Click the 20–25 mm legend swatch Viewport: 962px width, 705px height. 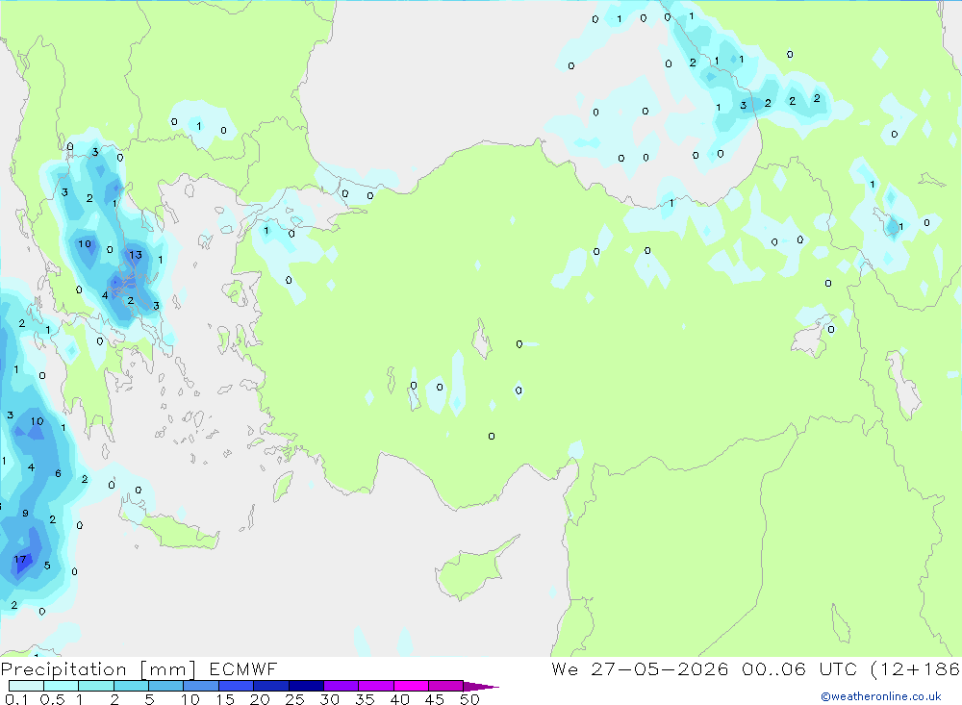271,686
